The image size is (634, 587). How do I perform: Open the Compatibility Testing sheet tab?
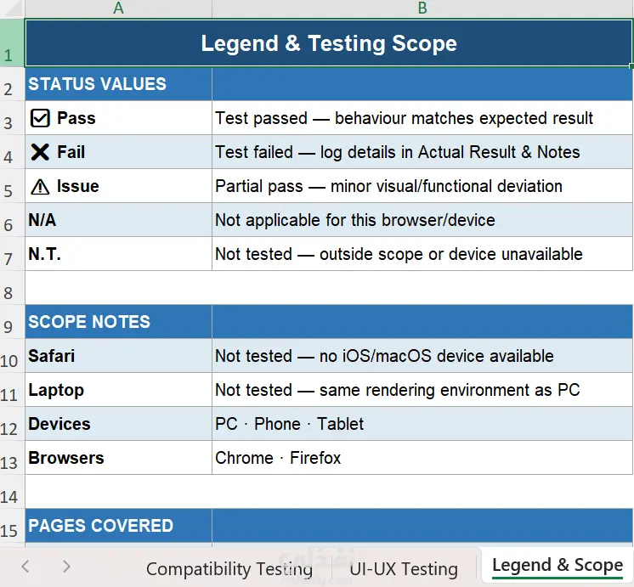(x=229, y=569)
